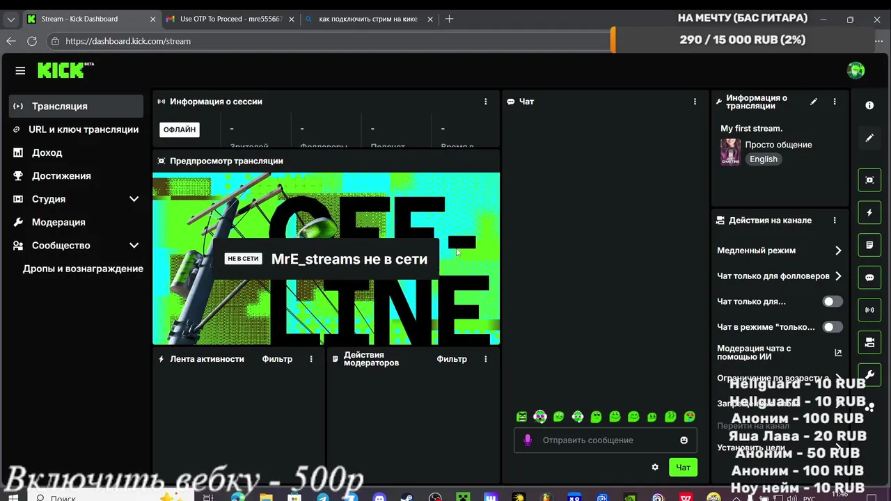The width and height of the screenshot is (891, 501).
Task: Open the Доход page
Action: point(77,152)
